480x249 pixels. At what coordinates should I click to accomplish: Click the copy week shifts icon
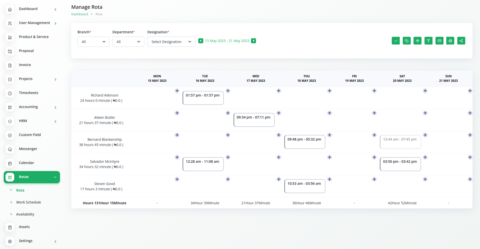pyautogui.click(x=407, y=41)
